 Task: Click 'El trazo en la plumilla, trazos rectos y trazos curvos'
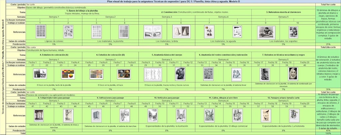tap(167, 85)
